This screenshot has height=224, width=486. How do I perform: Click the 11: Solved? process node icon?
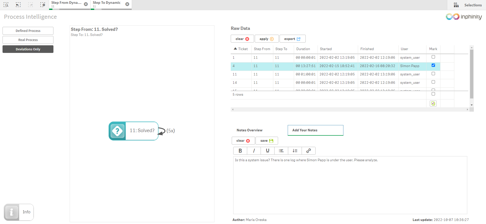tap(117, 131)
